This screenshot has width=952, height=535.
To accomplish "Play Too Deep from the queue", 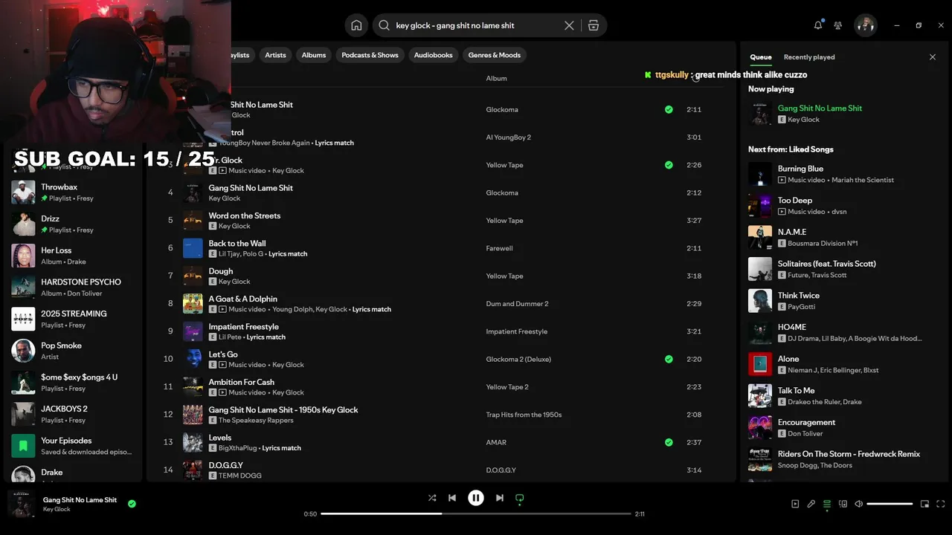I will pos(795,200).
